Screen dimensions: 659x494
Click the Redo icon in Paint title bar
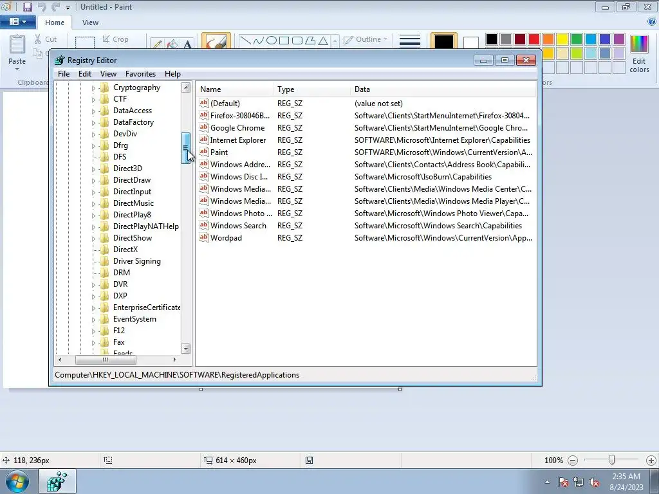55,6
